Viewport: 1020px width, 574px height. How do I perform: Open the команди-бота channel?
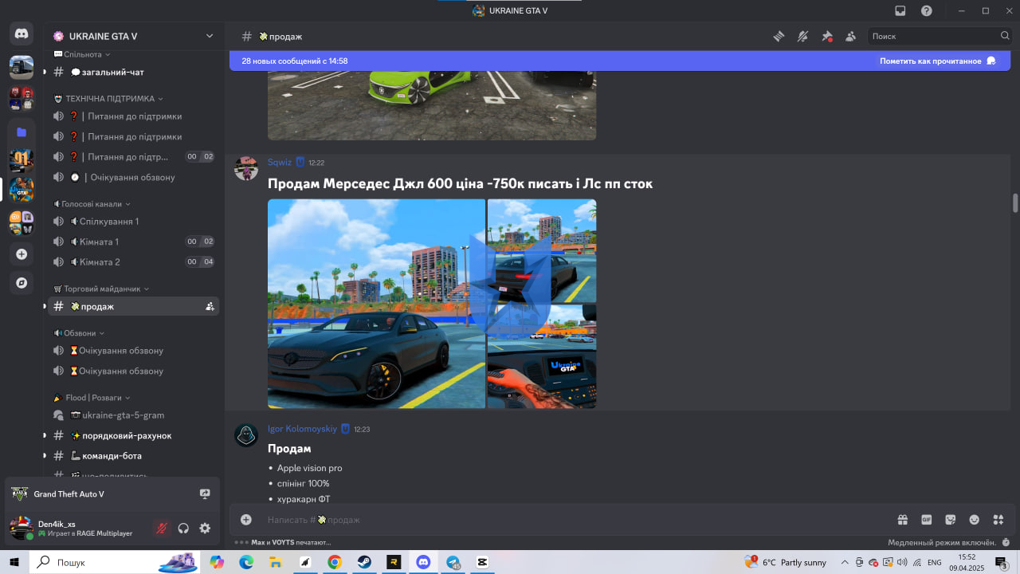coord(131,456)
